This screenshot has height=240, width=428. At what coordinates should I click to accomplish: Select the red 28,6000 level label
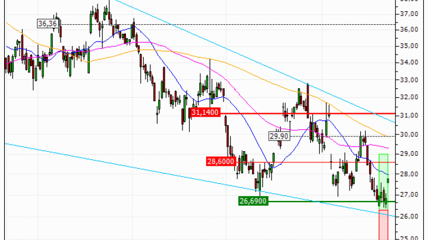(x=221, y=162)
